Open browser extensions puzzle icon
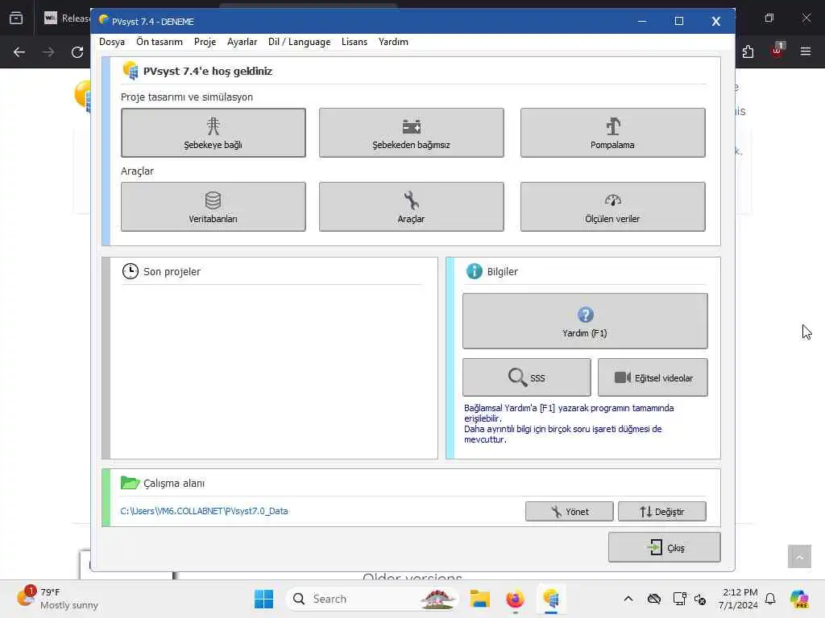 [748, 51]
